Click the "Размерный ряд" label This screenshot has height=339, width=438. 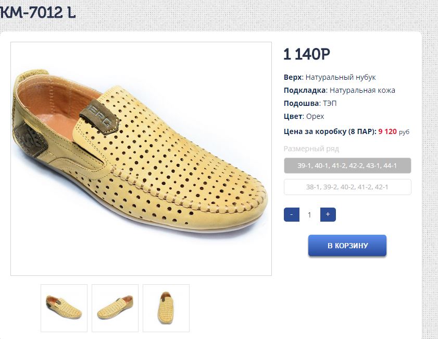(x=311, y=149)
